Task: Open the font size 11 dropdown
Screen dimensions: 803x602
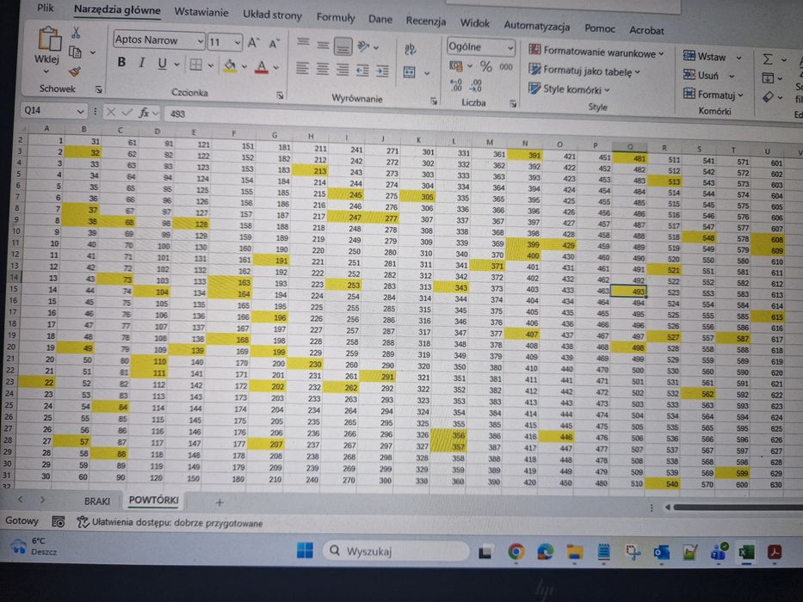Action: pos(237,42)
